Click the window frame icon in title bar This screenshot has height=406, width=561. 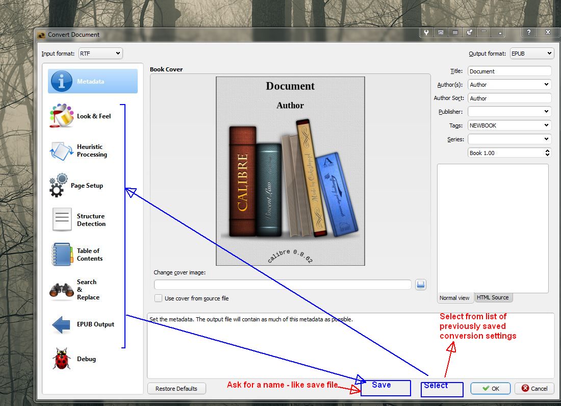coord(441,32)
